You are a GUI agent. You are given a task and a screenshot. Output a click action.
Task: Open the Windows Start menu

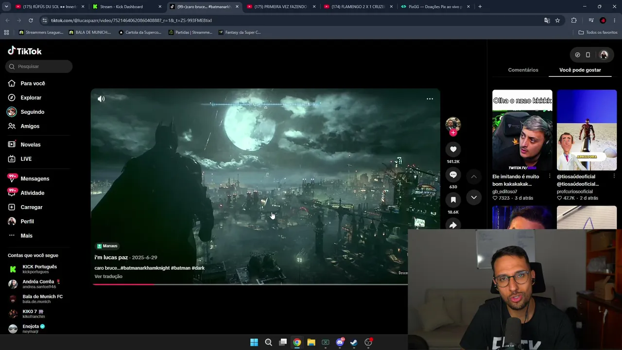(254, 342)
